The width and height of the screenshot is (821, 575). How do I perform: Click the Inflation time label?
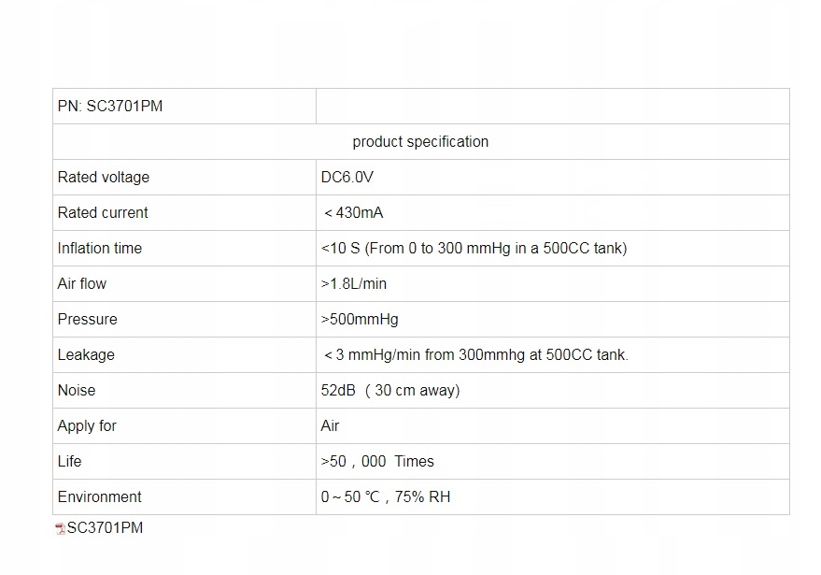click(100, 249)
